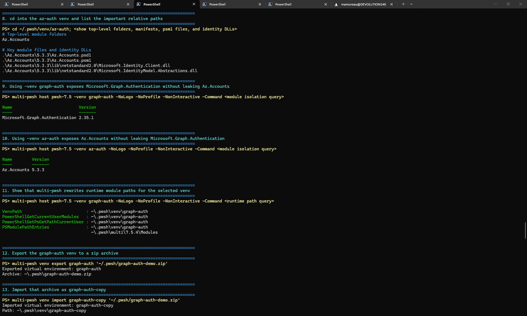Screen dimensions: 527x316
Task: Click the PowerShell icon on the first tab
Action: click(x=6, y=4)
